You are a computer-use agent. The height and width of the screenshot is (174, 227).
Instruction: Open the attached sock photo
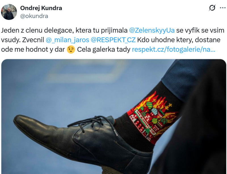(x=114, y=117)
